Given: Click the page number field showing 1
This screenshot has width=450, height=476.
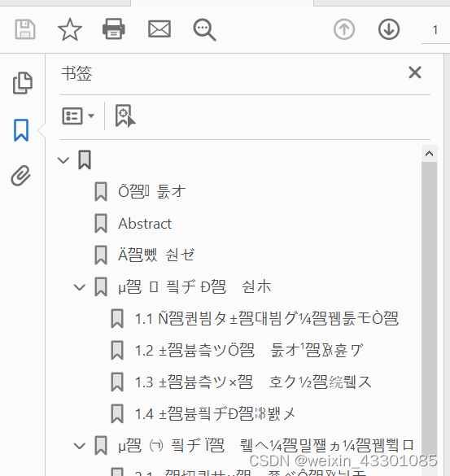Looking at the screenshot, I should pos(435,30).
